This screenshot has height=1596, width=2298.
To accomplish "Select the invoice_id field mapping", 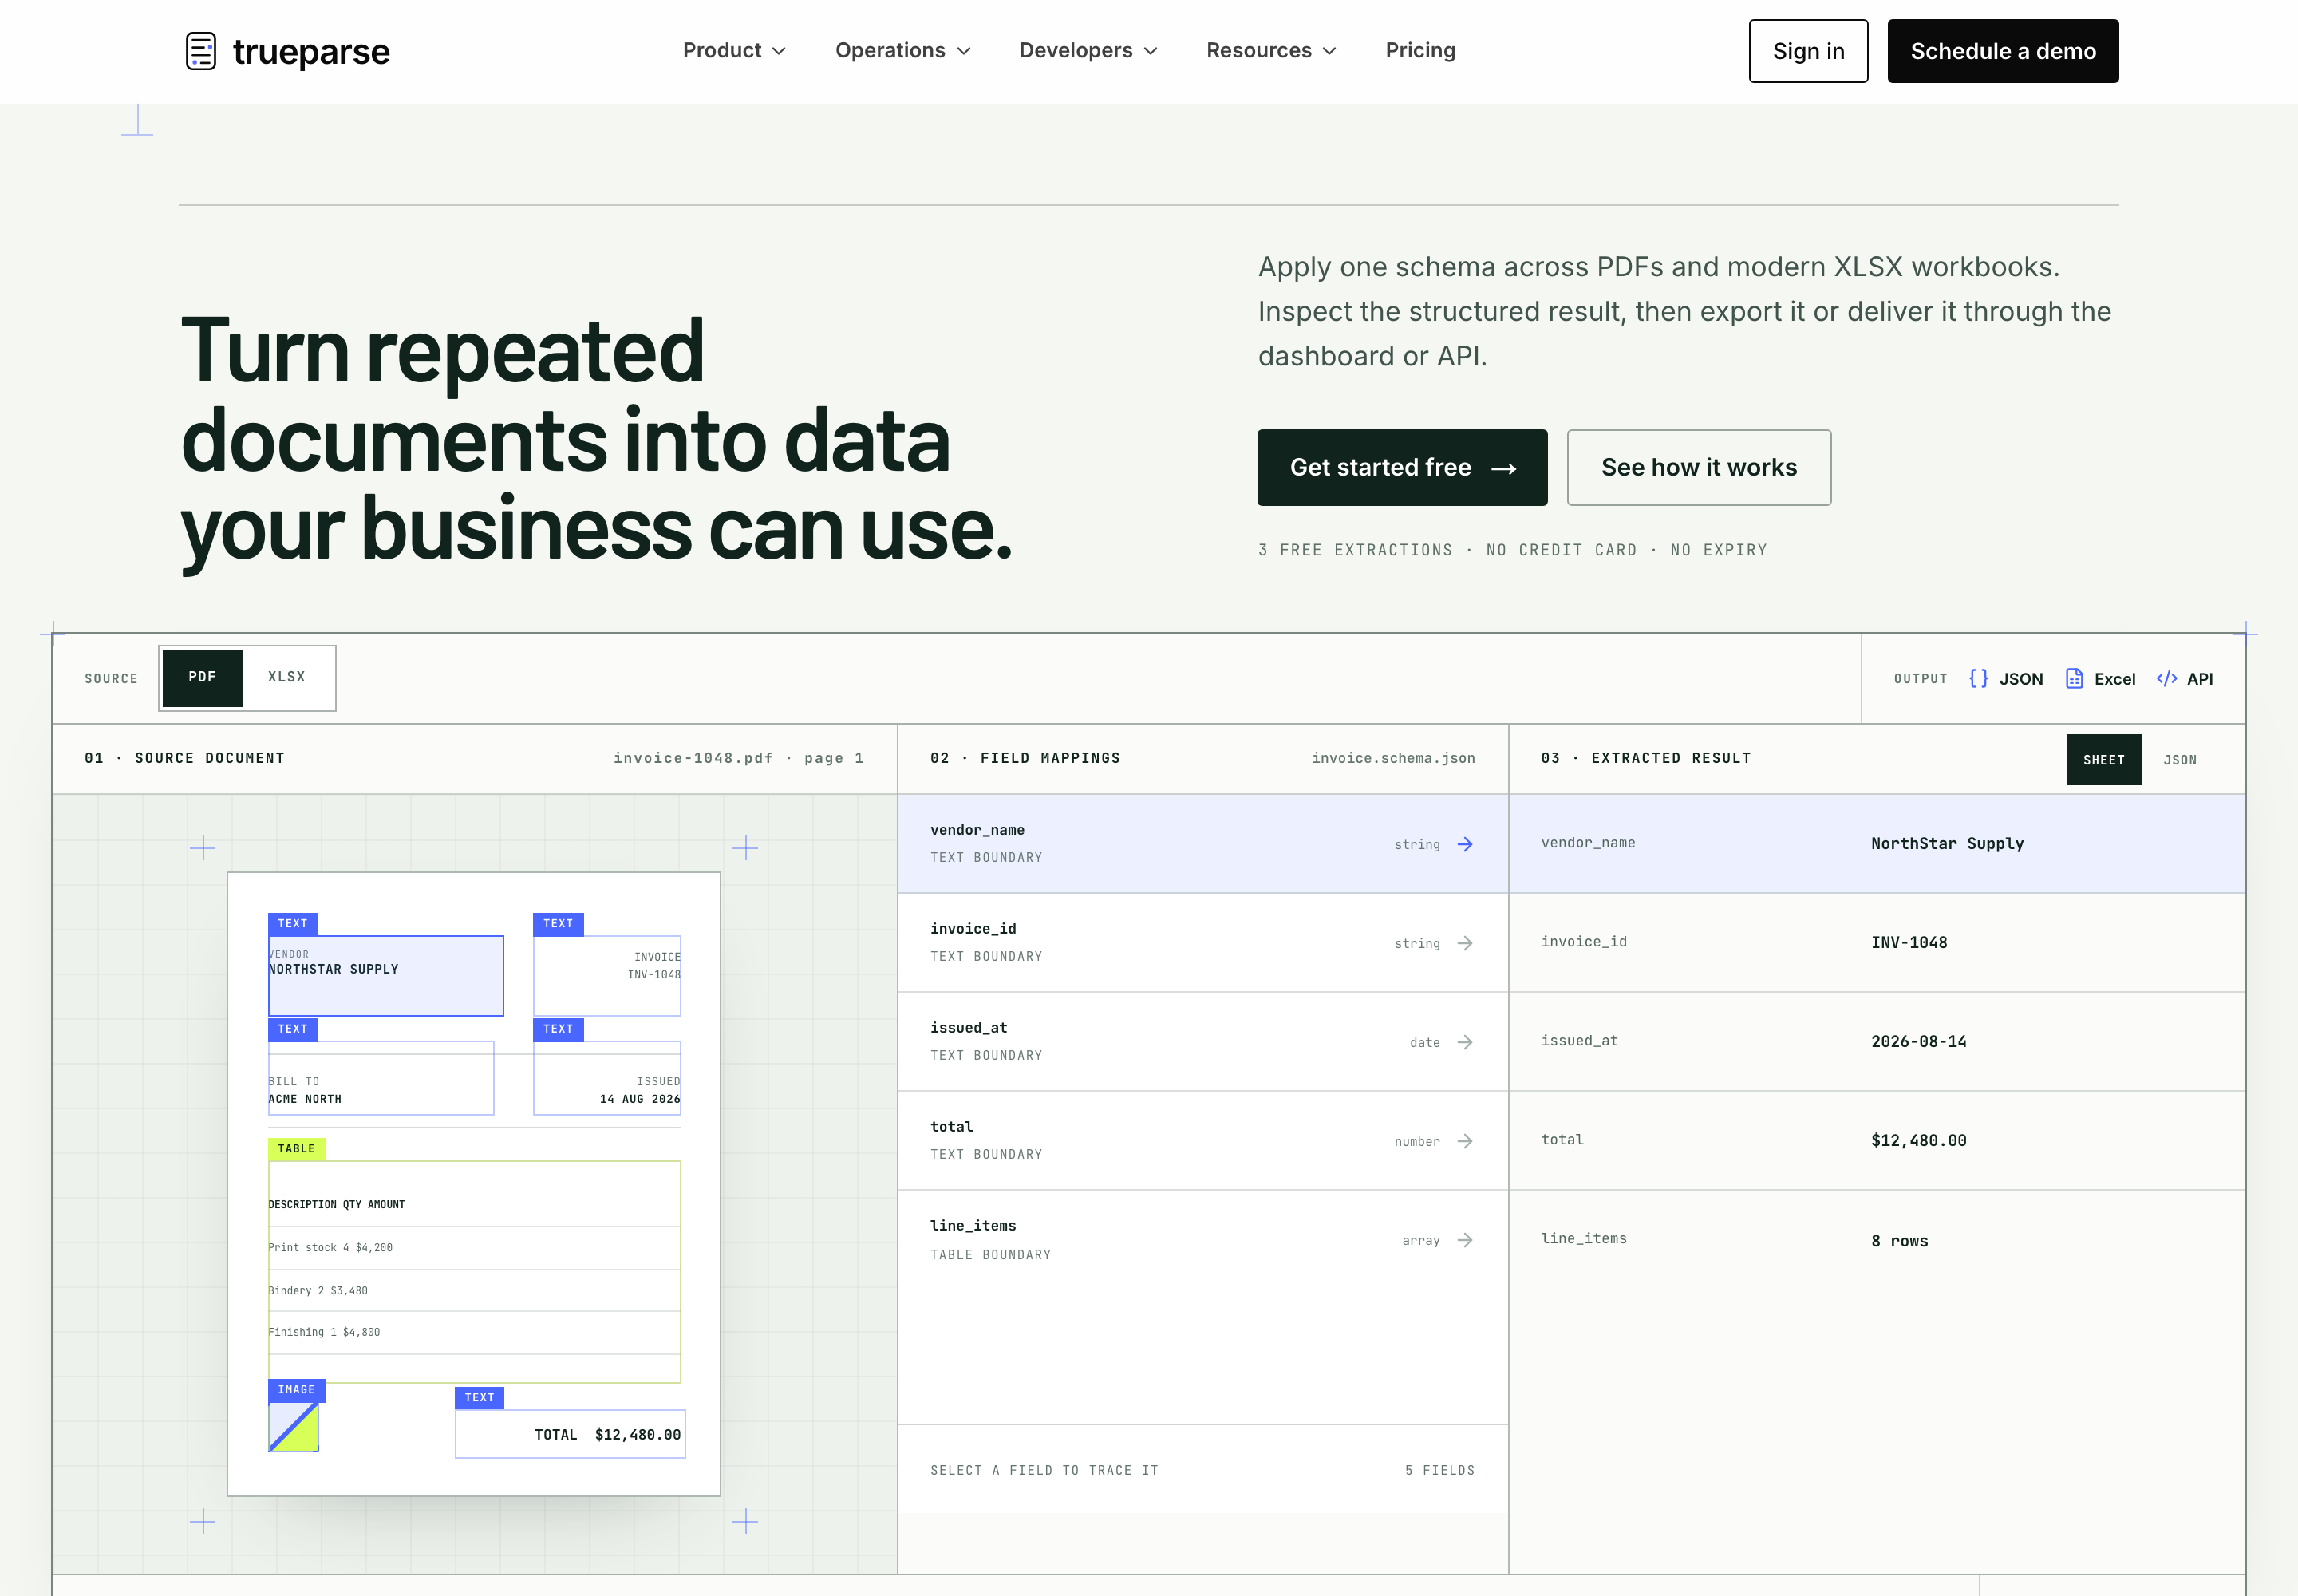I will tap(1202, 942).
